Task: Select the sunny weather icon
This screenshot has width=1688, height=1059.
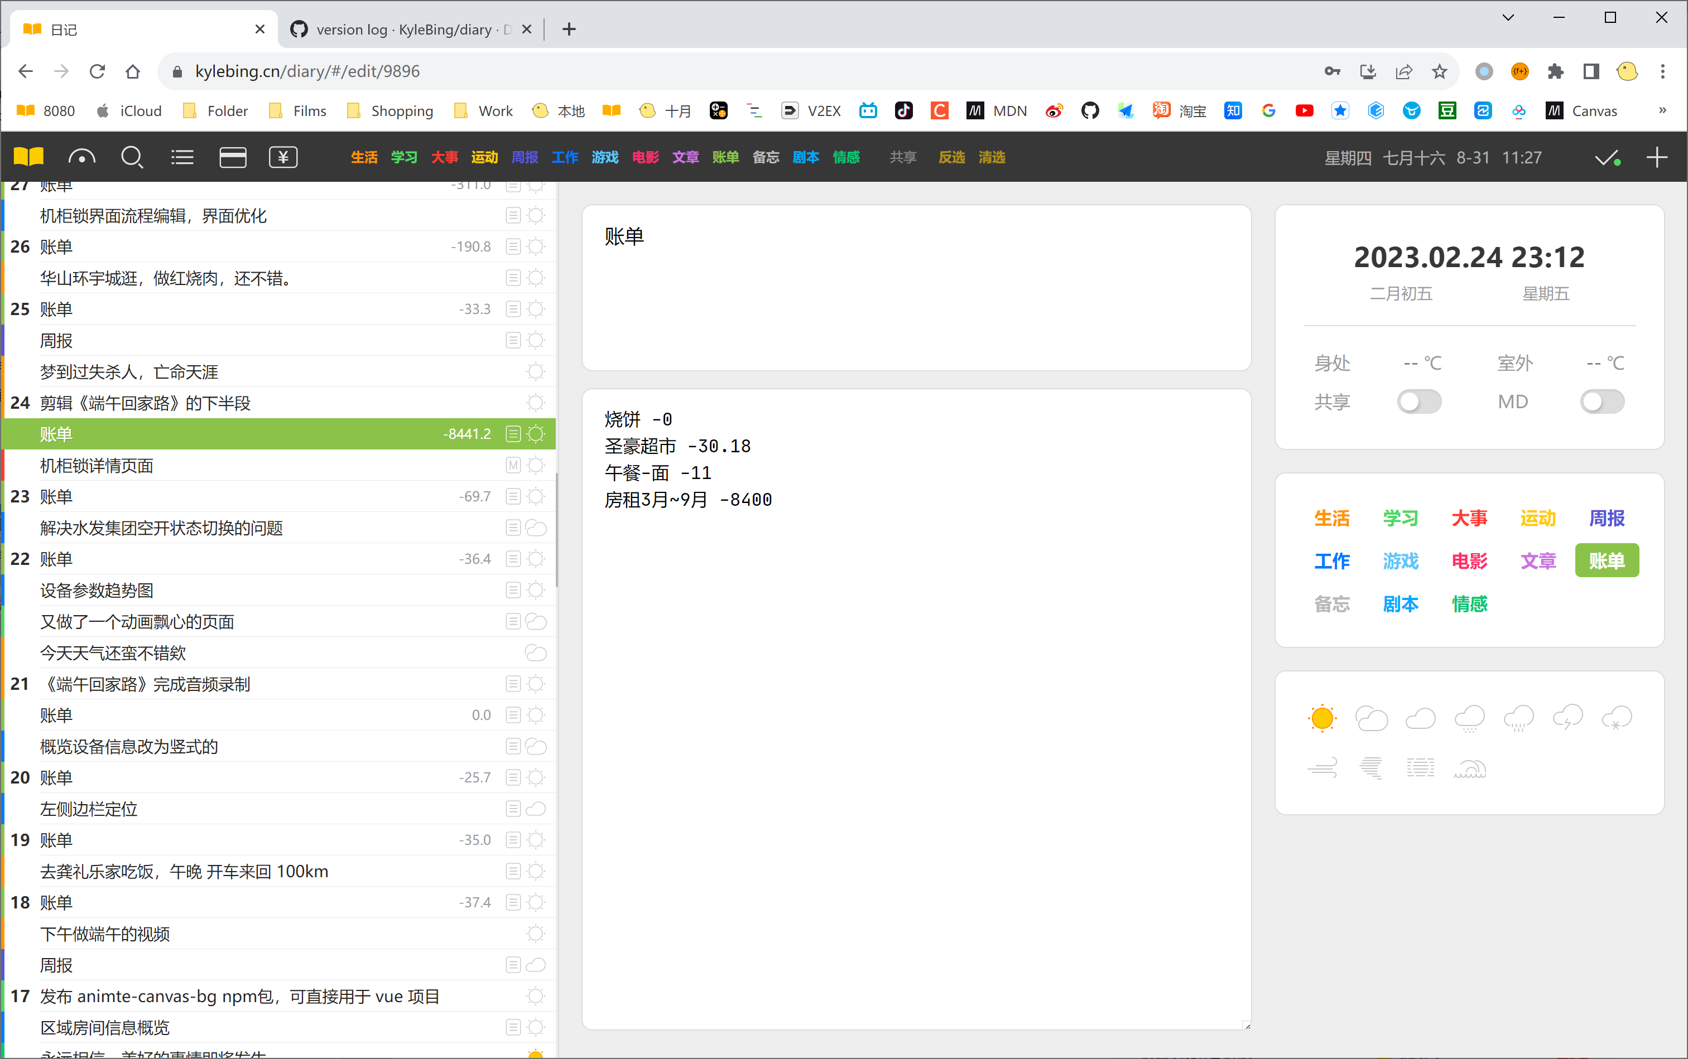Action: 1321,718
